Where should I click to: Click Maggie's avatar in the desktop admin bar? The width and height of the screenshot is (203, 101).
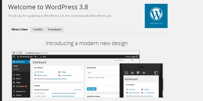(x=137, y=57)
